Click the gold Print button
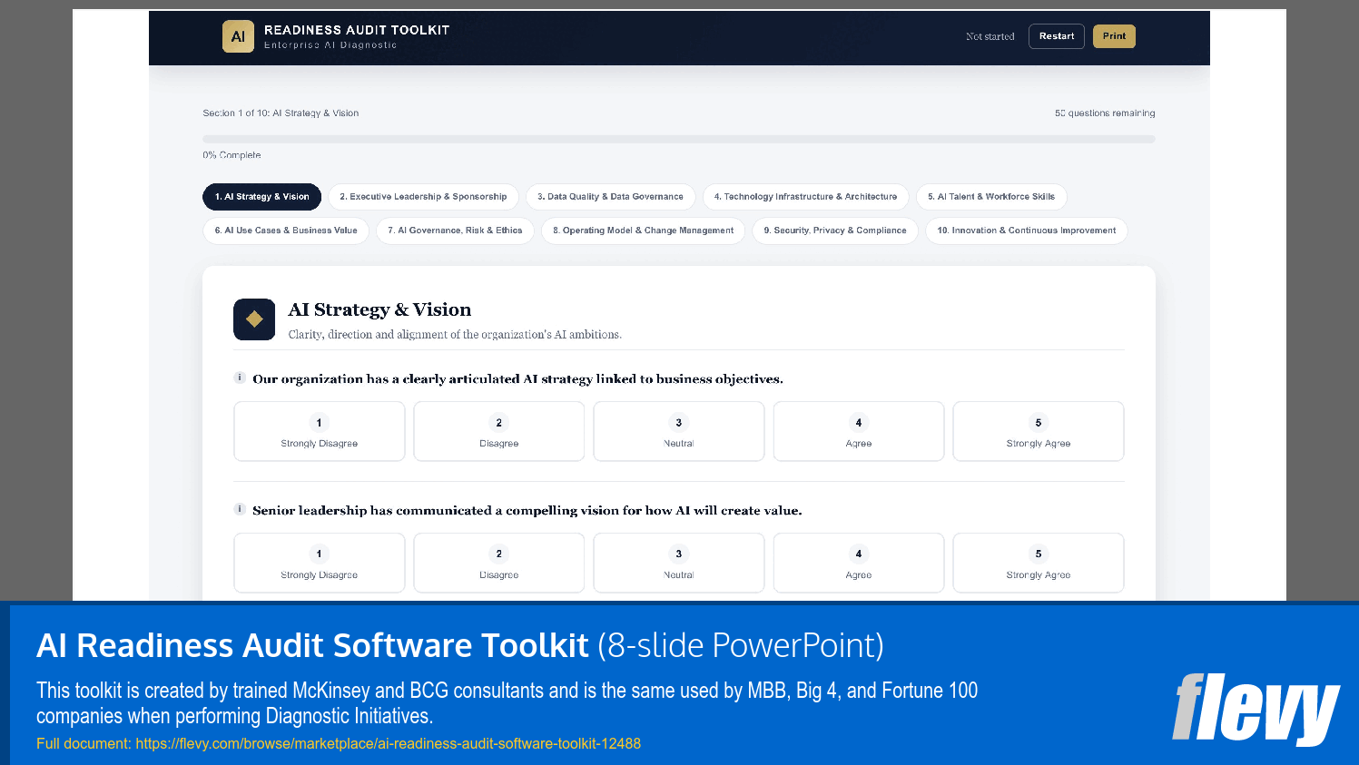Screen dimensions: 1359x765 (1114, 36)
